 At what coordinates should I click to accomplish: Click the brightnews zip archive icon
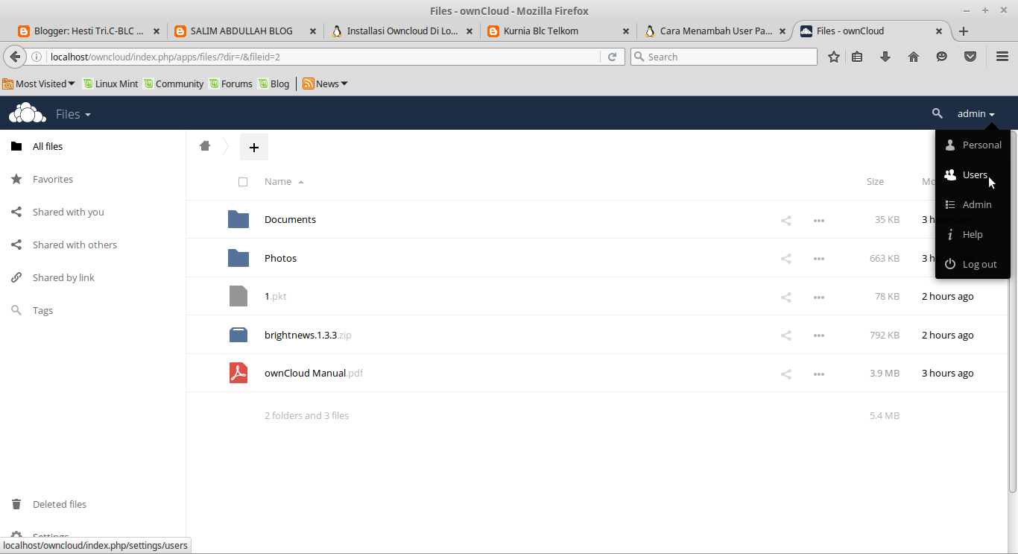[238, 335]
